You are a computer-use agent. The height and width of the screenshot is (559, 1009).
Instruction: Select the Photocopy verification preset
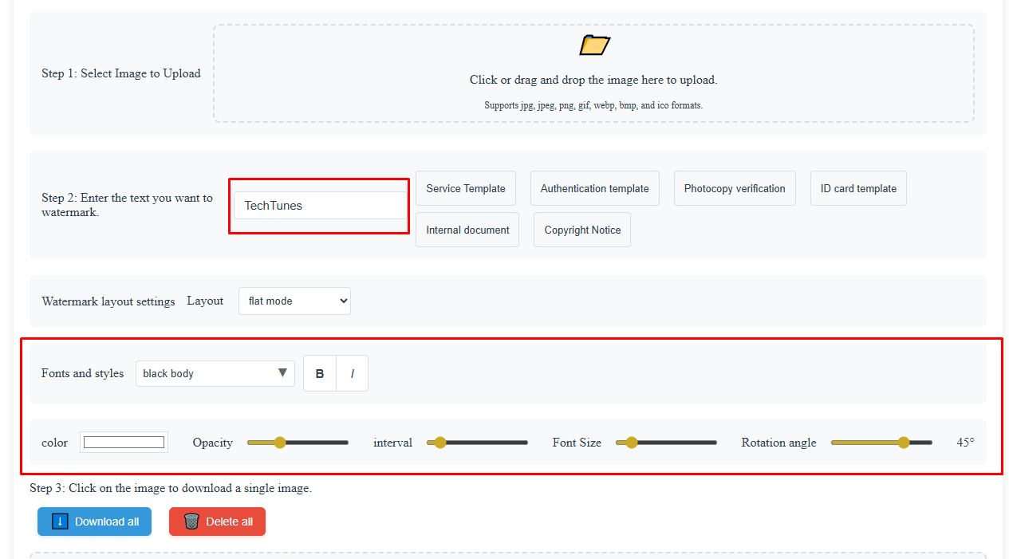coord(734,188)
